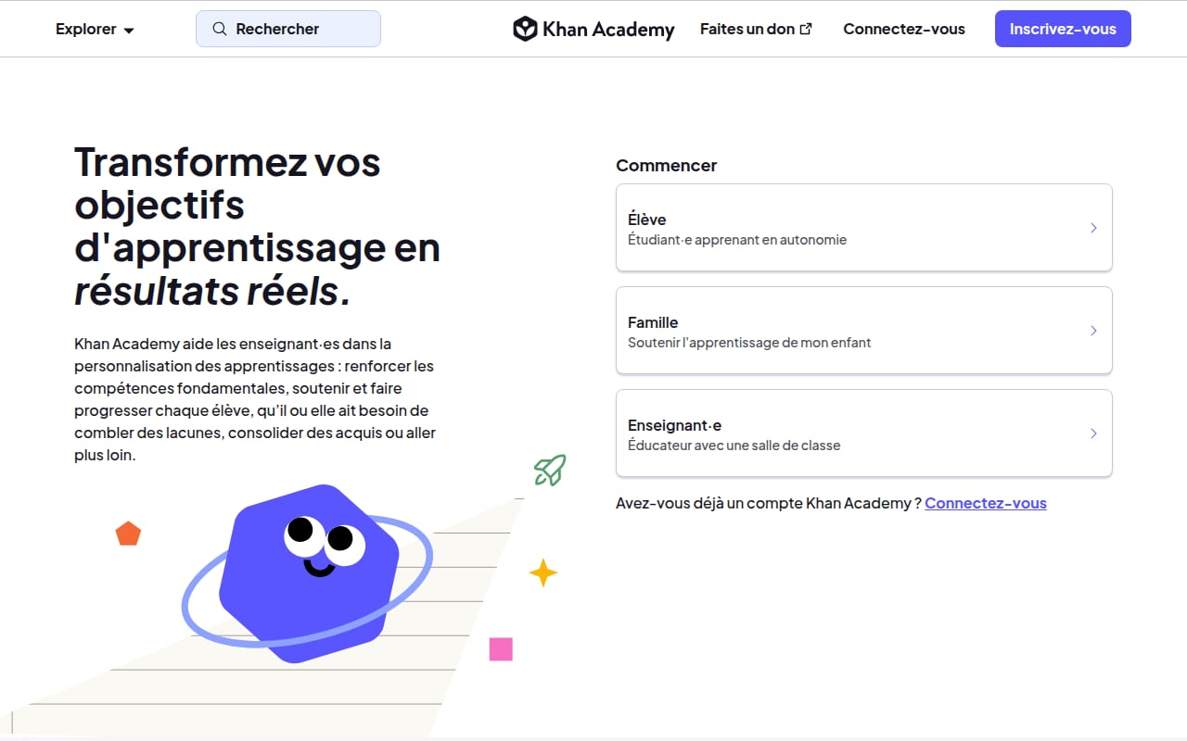
Task: Open the Explorer dropdown menu
Action: pyautogui.click(x=95, y=29)
